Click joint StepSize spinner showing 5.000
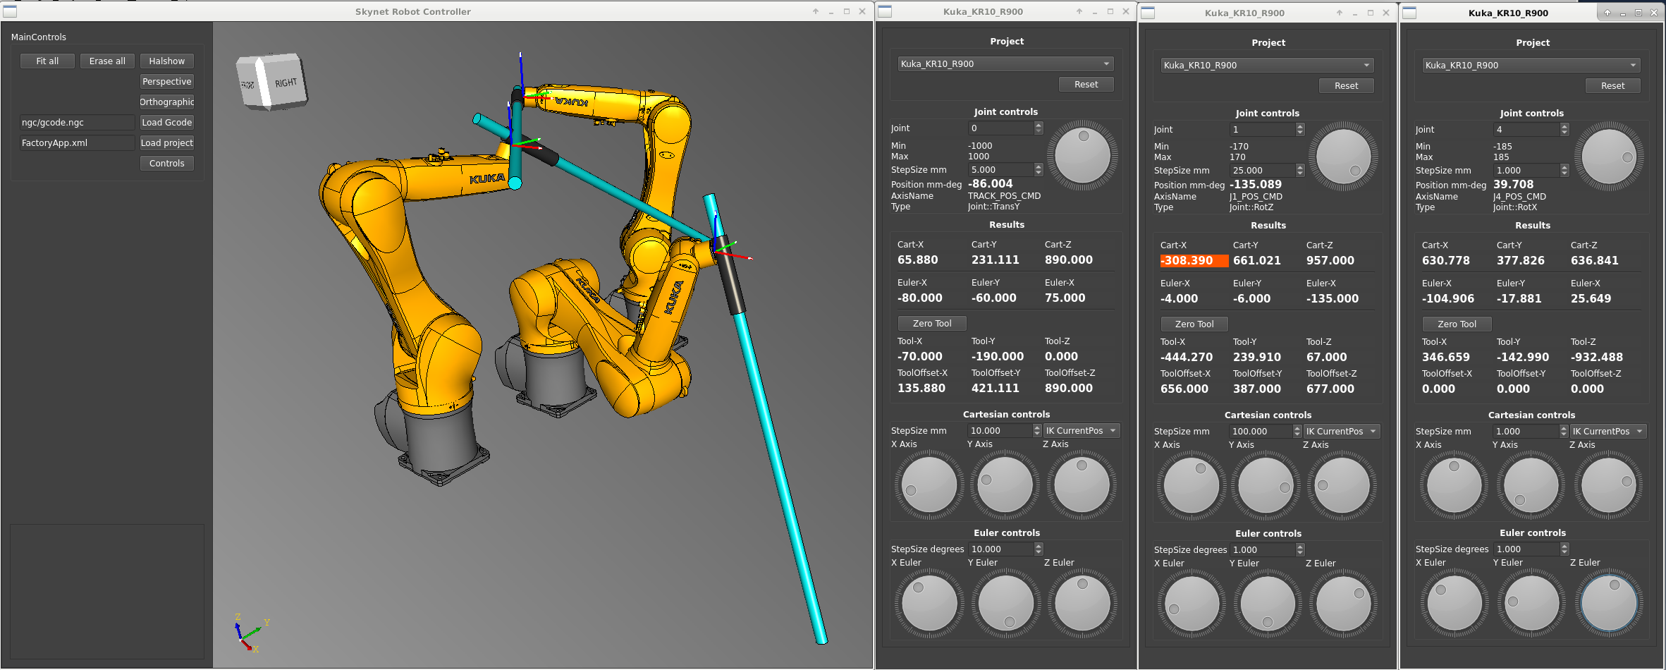Screen dimensions: 1666x670 (1005, 170)
